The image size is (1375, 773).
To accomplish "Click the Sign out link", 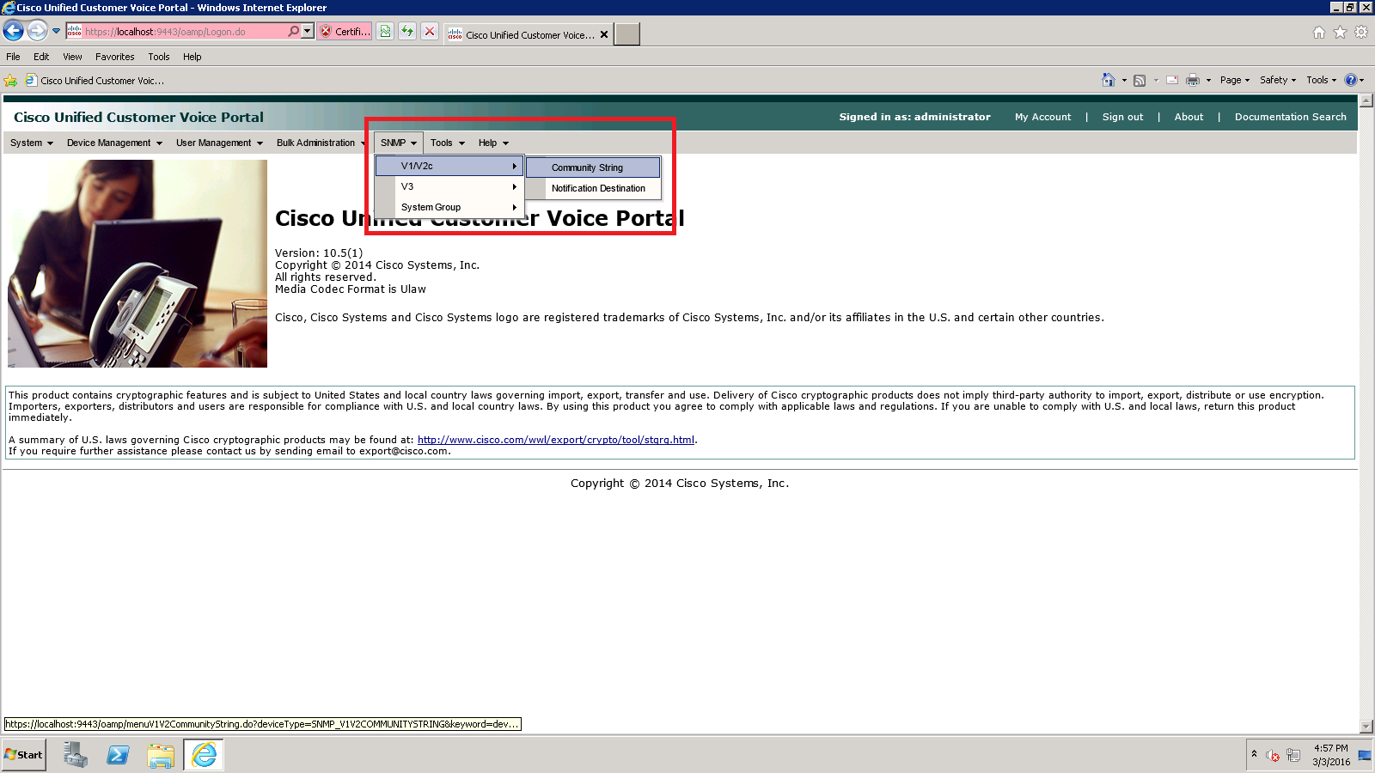I will pos(1122,117).
